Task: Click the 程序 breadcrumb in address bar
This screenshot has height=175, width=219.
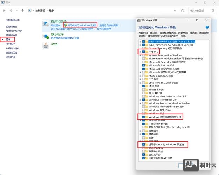Action: [x=51, y=10]
